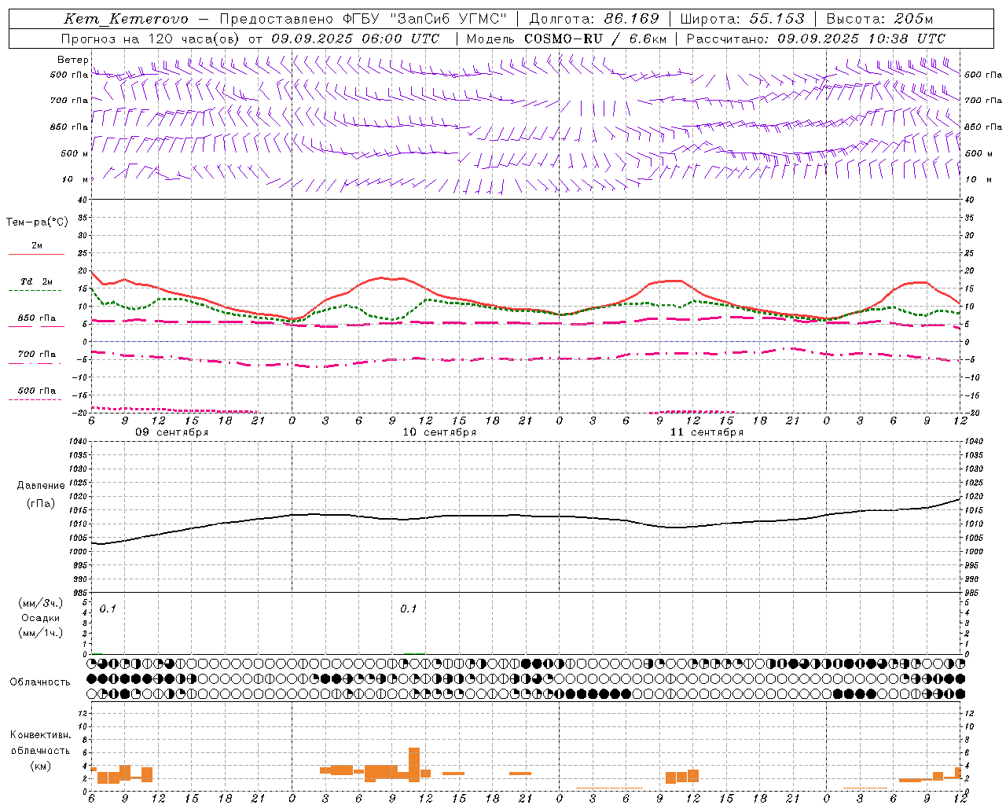The image size is (1006, 805).
Task: Click the (мм/1ч.) precipitation unit label
Action: click(x=41, y=633)
